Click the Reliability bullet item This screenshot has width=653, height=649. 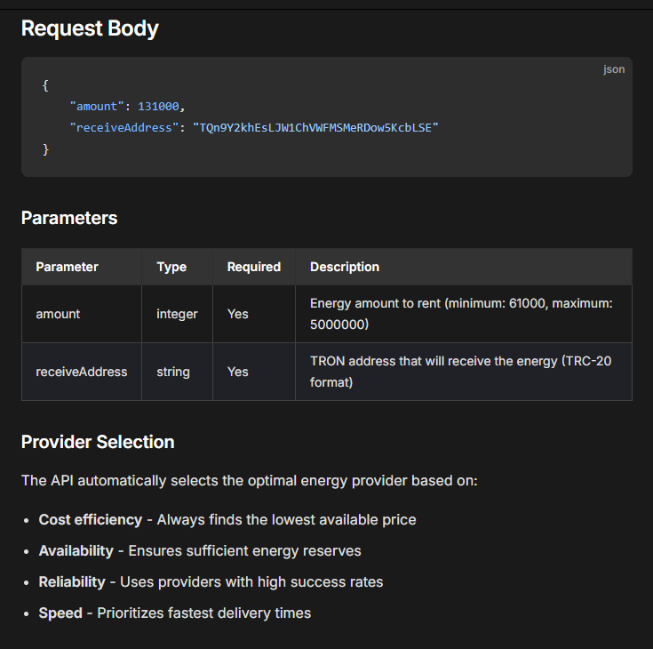(x=211, y=582)
